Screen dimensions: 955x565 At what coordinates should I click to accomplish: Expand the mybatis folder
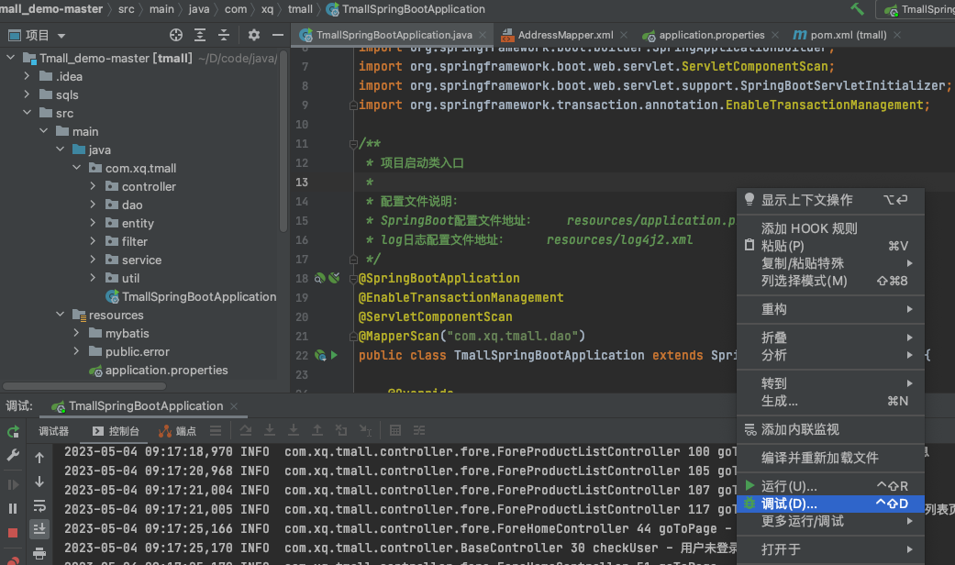pyautogui.click(x=76, y=333)
